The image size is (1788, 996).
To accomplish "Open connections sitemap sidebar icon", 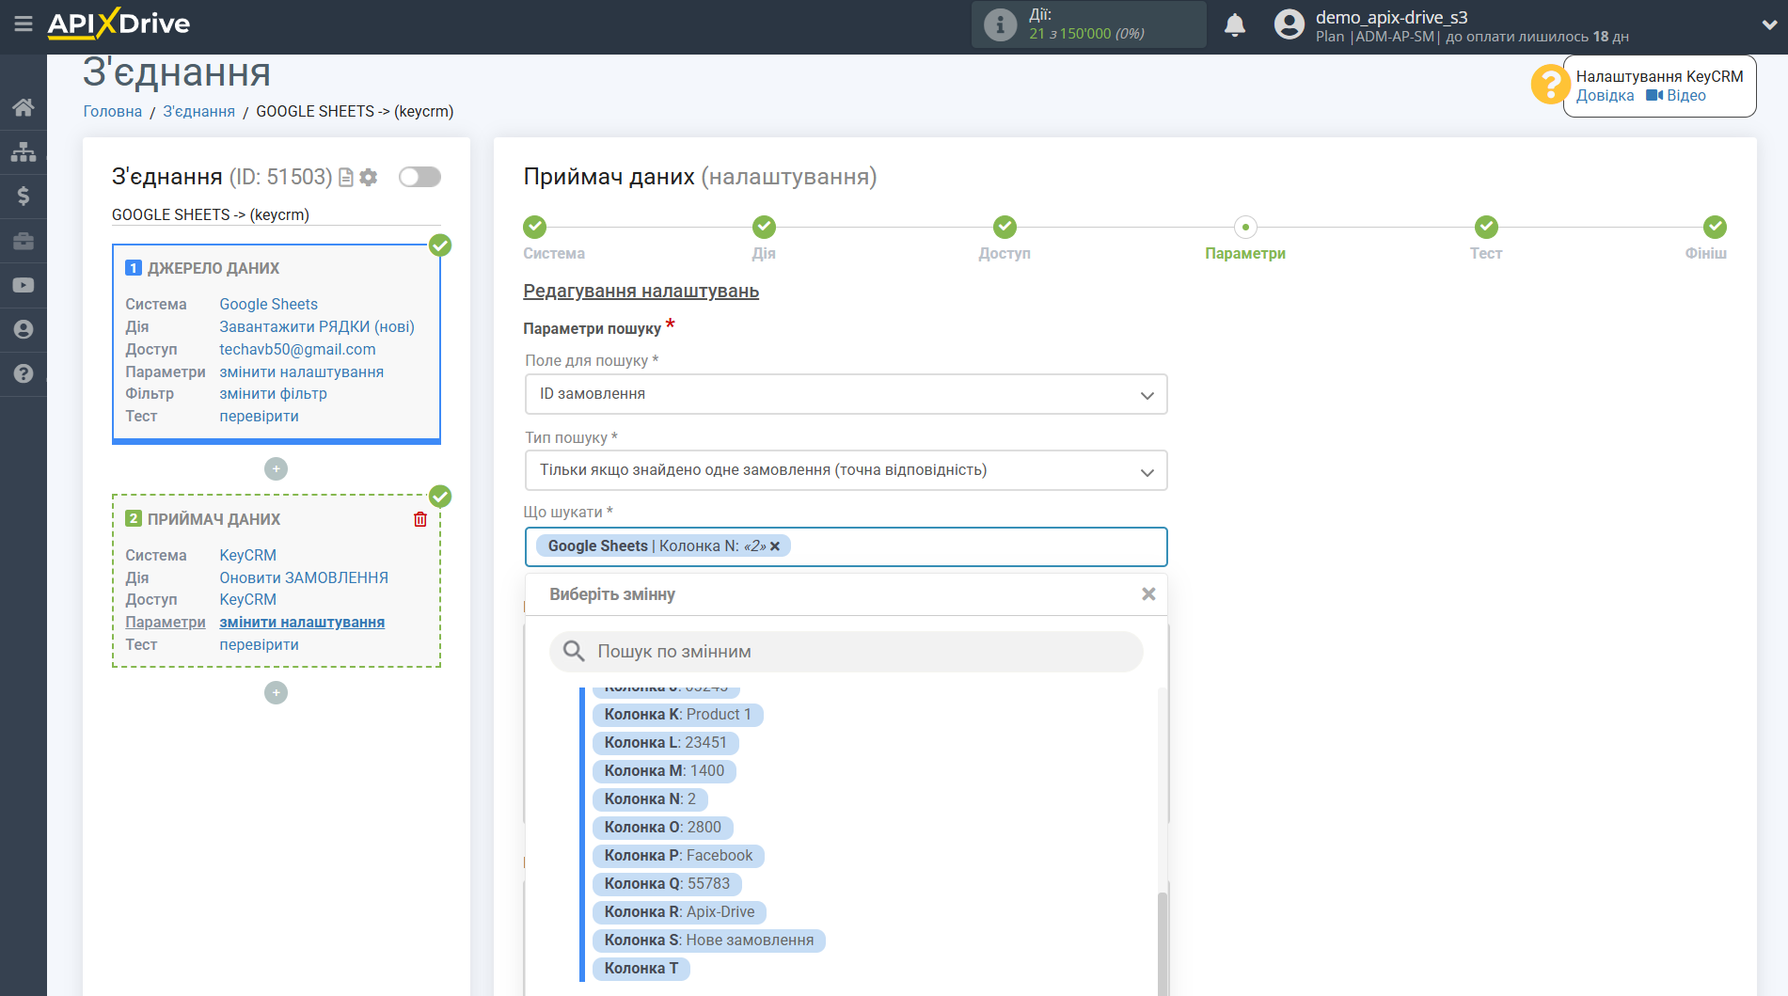I will [x=24, y=151].
